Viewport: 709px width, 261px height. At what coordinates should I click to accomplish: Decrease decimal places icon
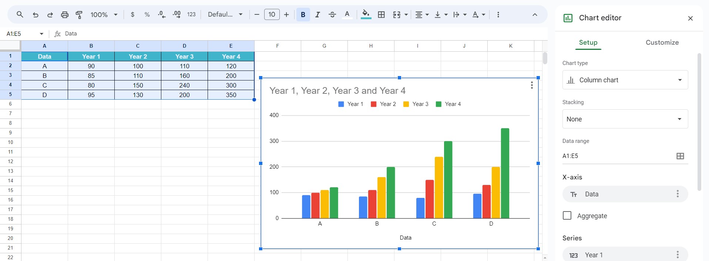(x=162, y=15)
